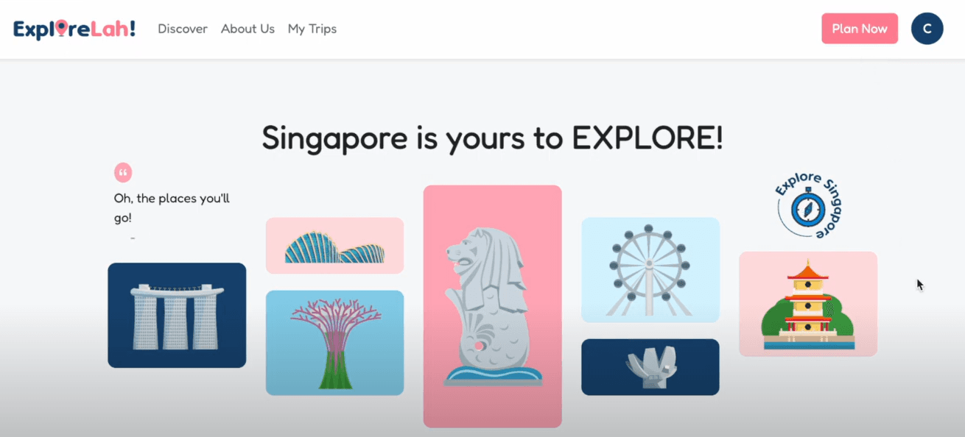Click the blue compass icon
The height and width of the screenshot is (437, 965).
tap(807, 210)
